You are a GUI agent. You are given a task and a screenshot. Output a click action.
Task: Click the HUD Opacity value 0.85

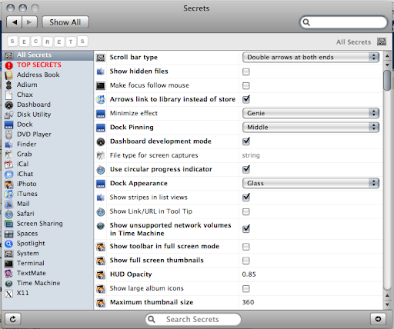pos(249,274)
